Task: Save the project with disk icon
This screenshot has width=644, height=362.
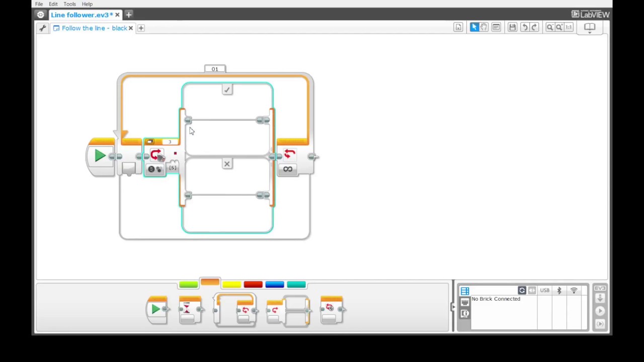Action: point(512,27)
